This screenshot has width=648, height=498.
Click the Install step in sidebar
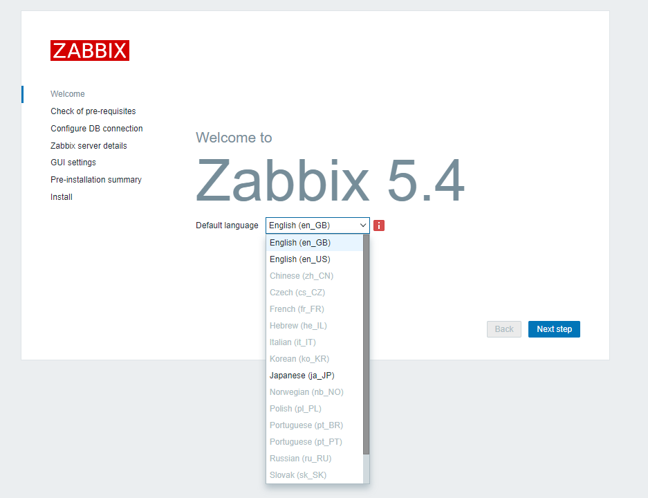click(x=62, y=197)
